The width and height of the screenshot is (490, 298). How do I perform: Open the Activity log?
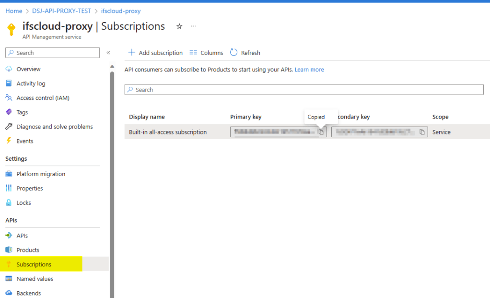pyautogui.click(x=31, y=83)
